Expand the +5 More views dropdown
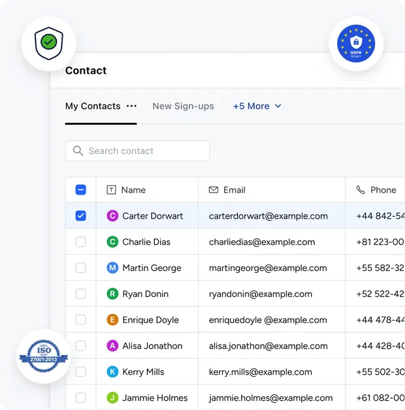The image size is (405, 410). 257,106
